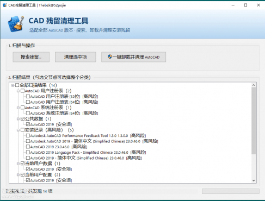Image resolution: width=265 pixels, height=201 pixels.
Task: Minimize the CAD cleanup tool window
Action: point(233,5)
